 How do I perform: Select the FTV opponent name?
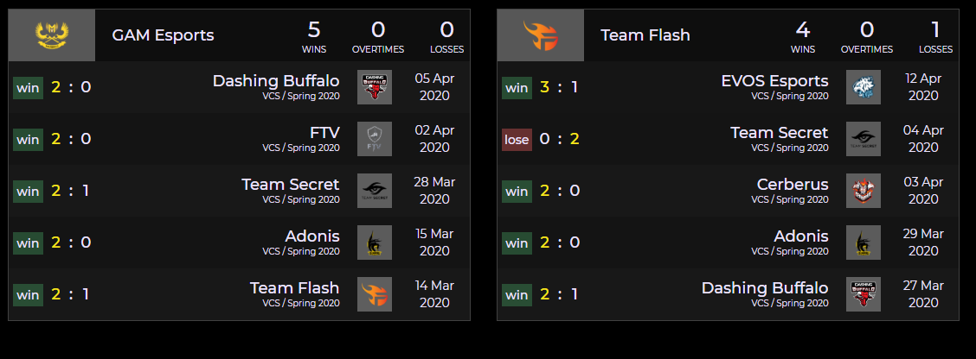click(x=324, y=133)
